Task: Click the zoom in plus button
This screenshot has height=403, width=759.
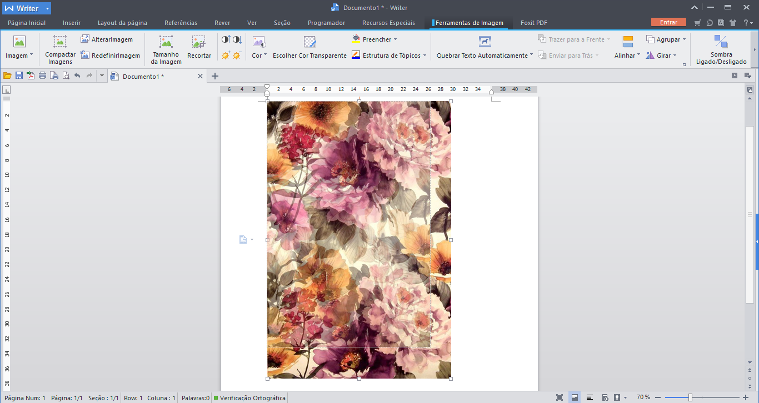Action: (745, 397)
